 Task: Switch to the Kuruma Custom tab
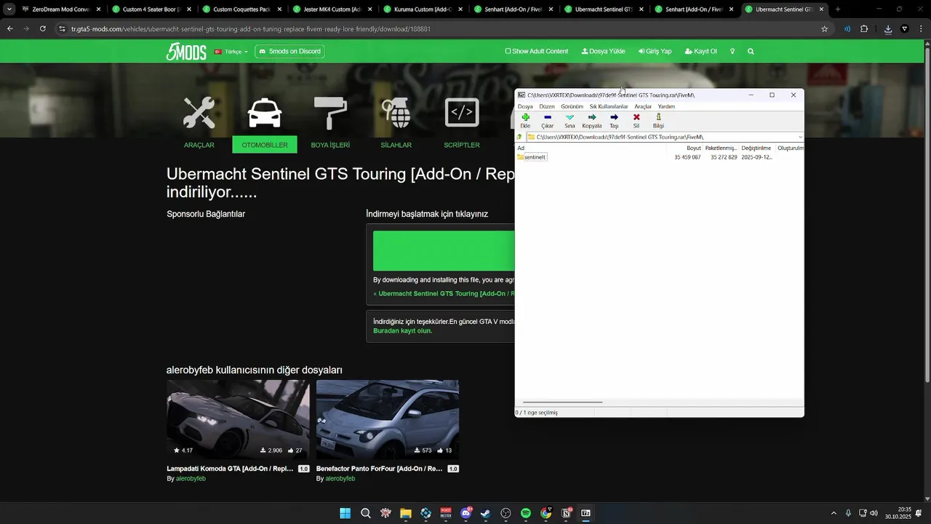(x=422, y=9)
